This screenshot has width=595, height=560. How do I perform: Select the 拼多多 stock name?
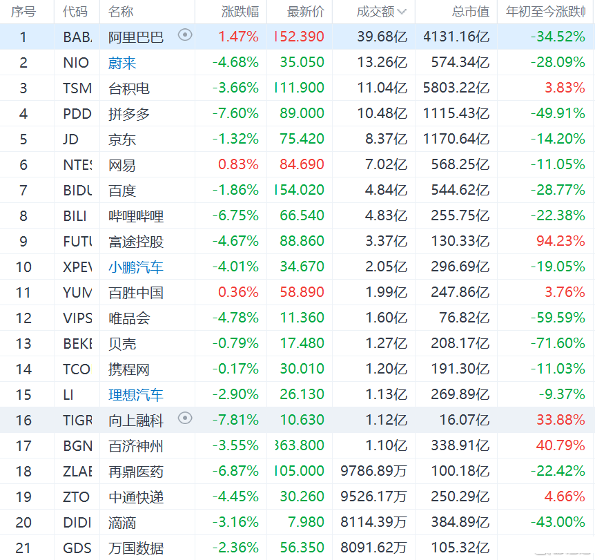tap(129, 114)
